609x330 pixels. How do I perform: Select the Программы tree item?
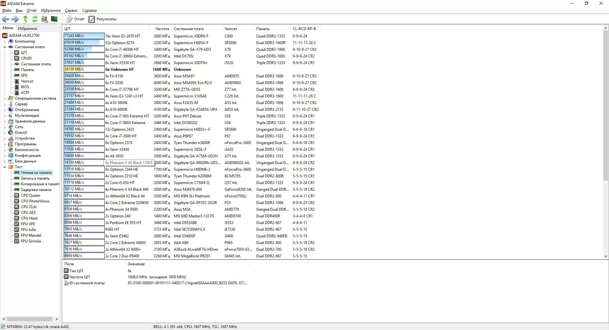(25, 144)
